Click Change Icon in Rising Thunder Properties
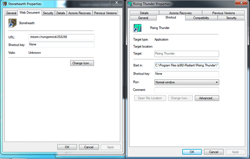 180,98
